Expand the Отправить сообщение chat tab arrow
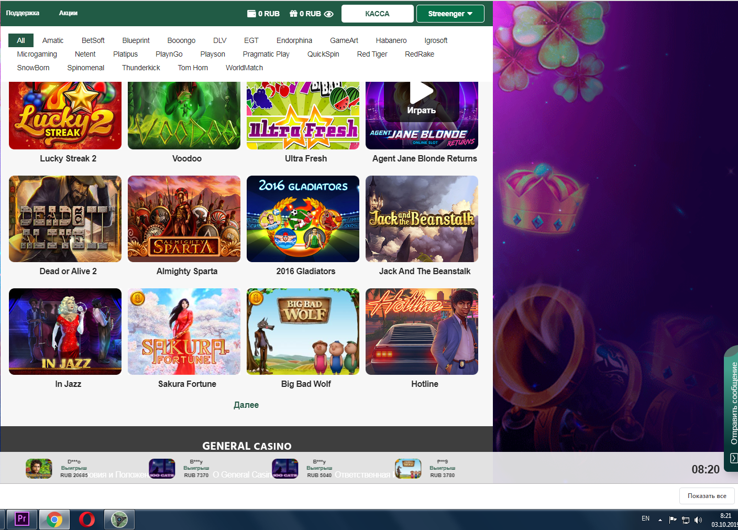This screenshot has width=738, height=530. point(734,459)
